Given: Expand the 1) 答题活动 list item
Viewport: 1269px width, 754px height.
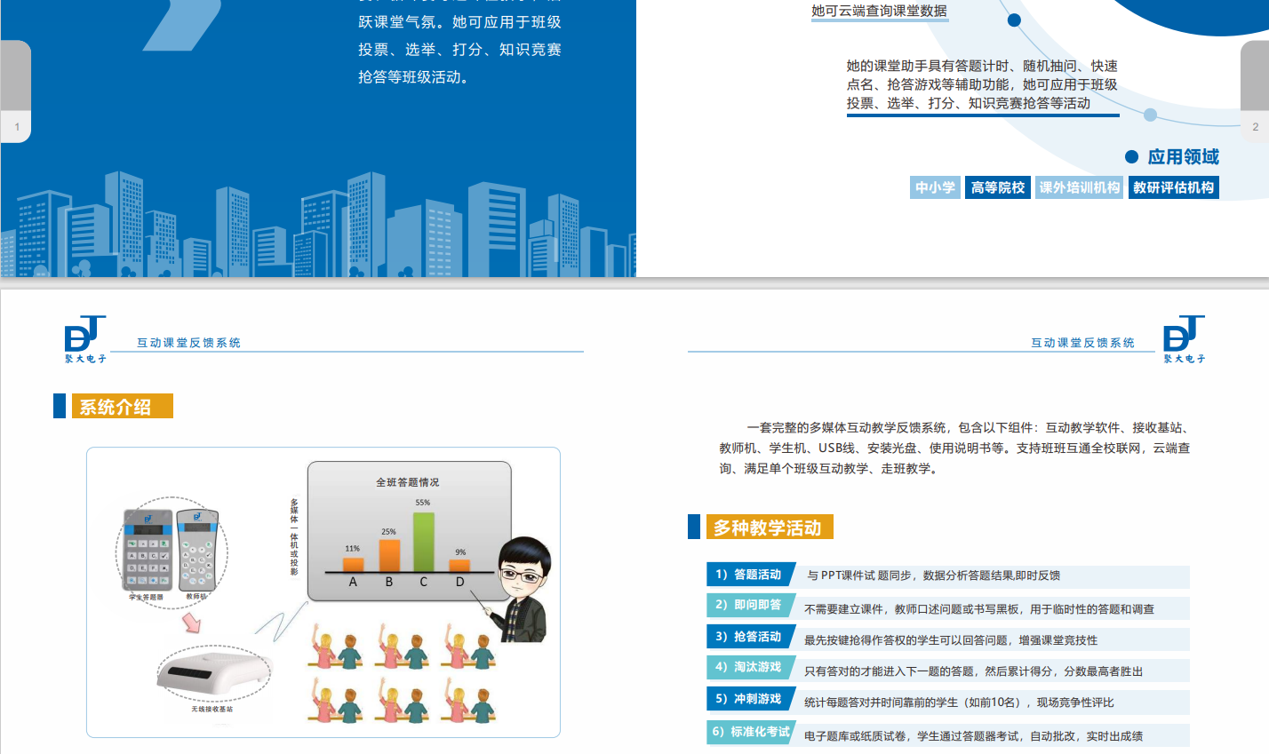Looking at the screenshot, I should coord(751,575).
